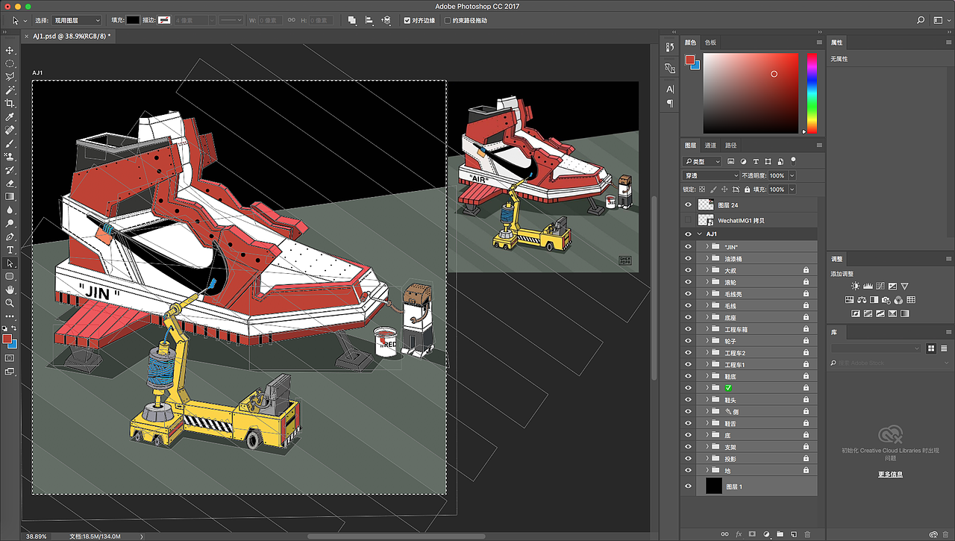Select the Crop tool
955x541 pixels.
10,104
